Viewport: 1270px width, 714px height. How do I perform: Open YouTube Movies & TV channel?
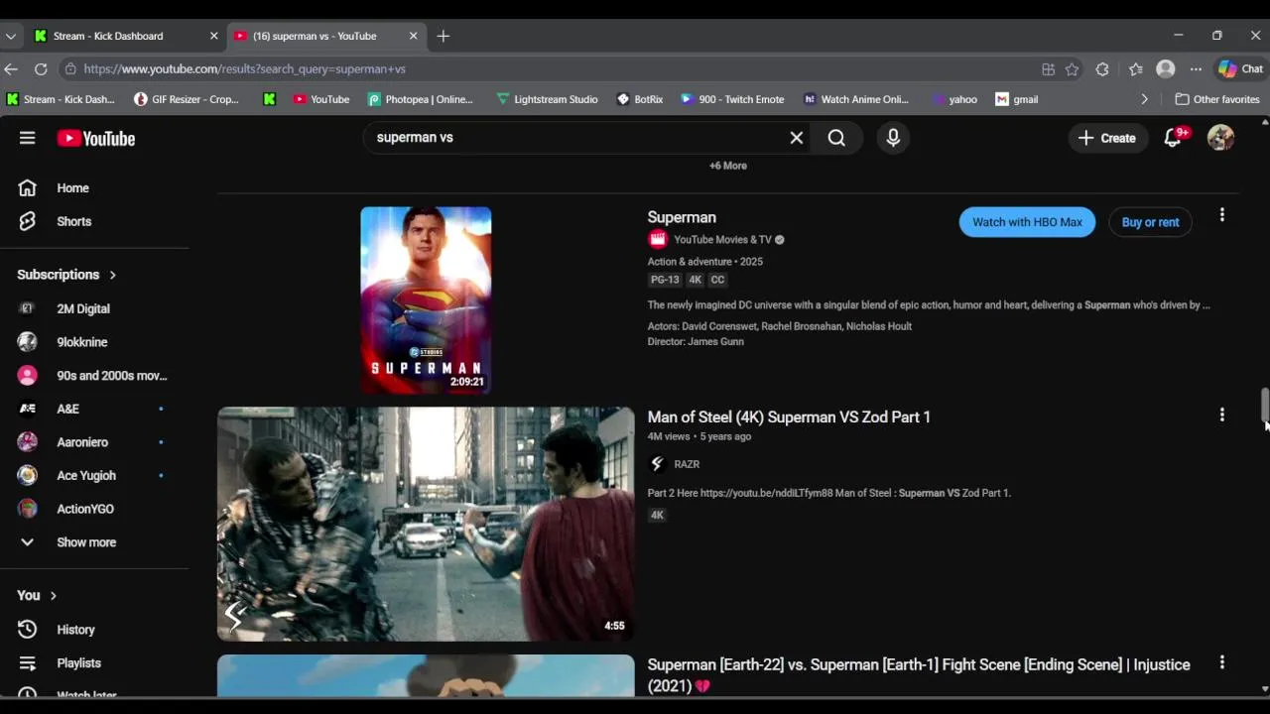click(722, 239)
